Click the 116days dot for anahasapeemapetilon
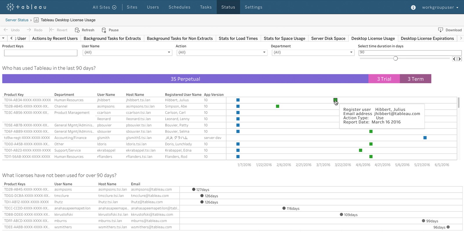This screenshot has height=232, width=464. tap(284, 208)
